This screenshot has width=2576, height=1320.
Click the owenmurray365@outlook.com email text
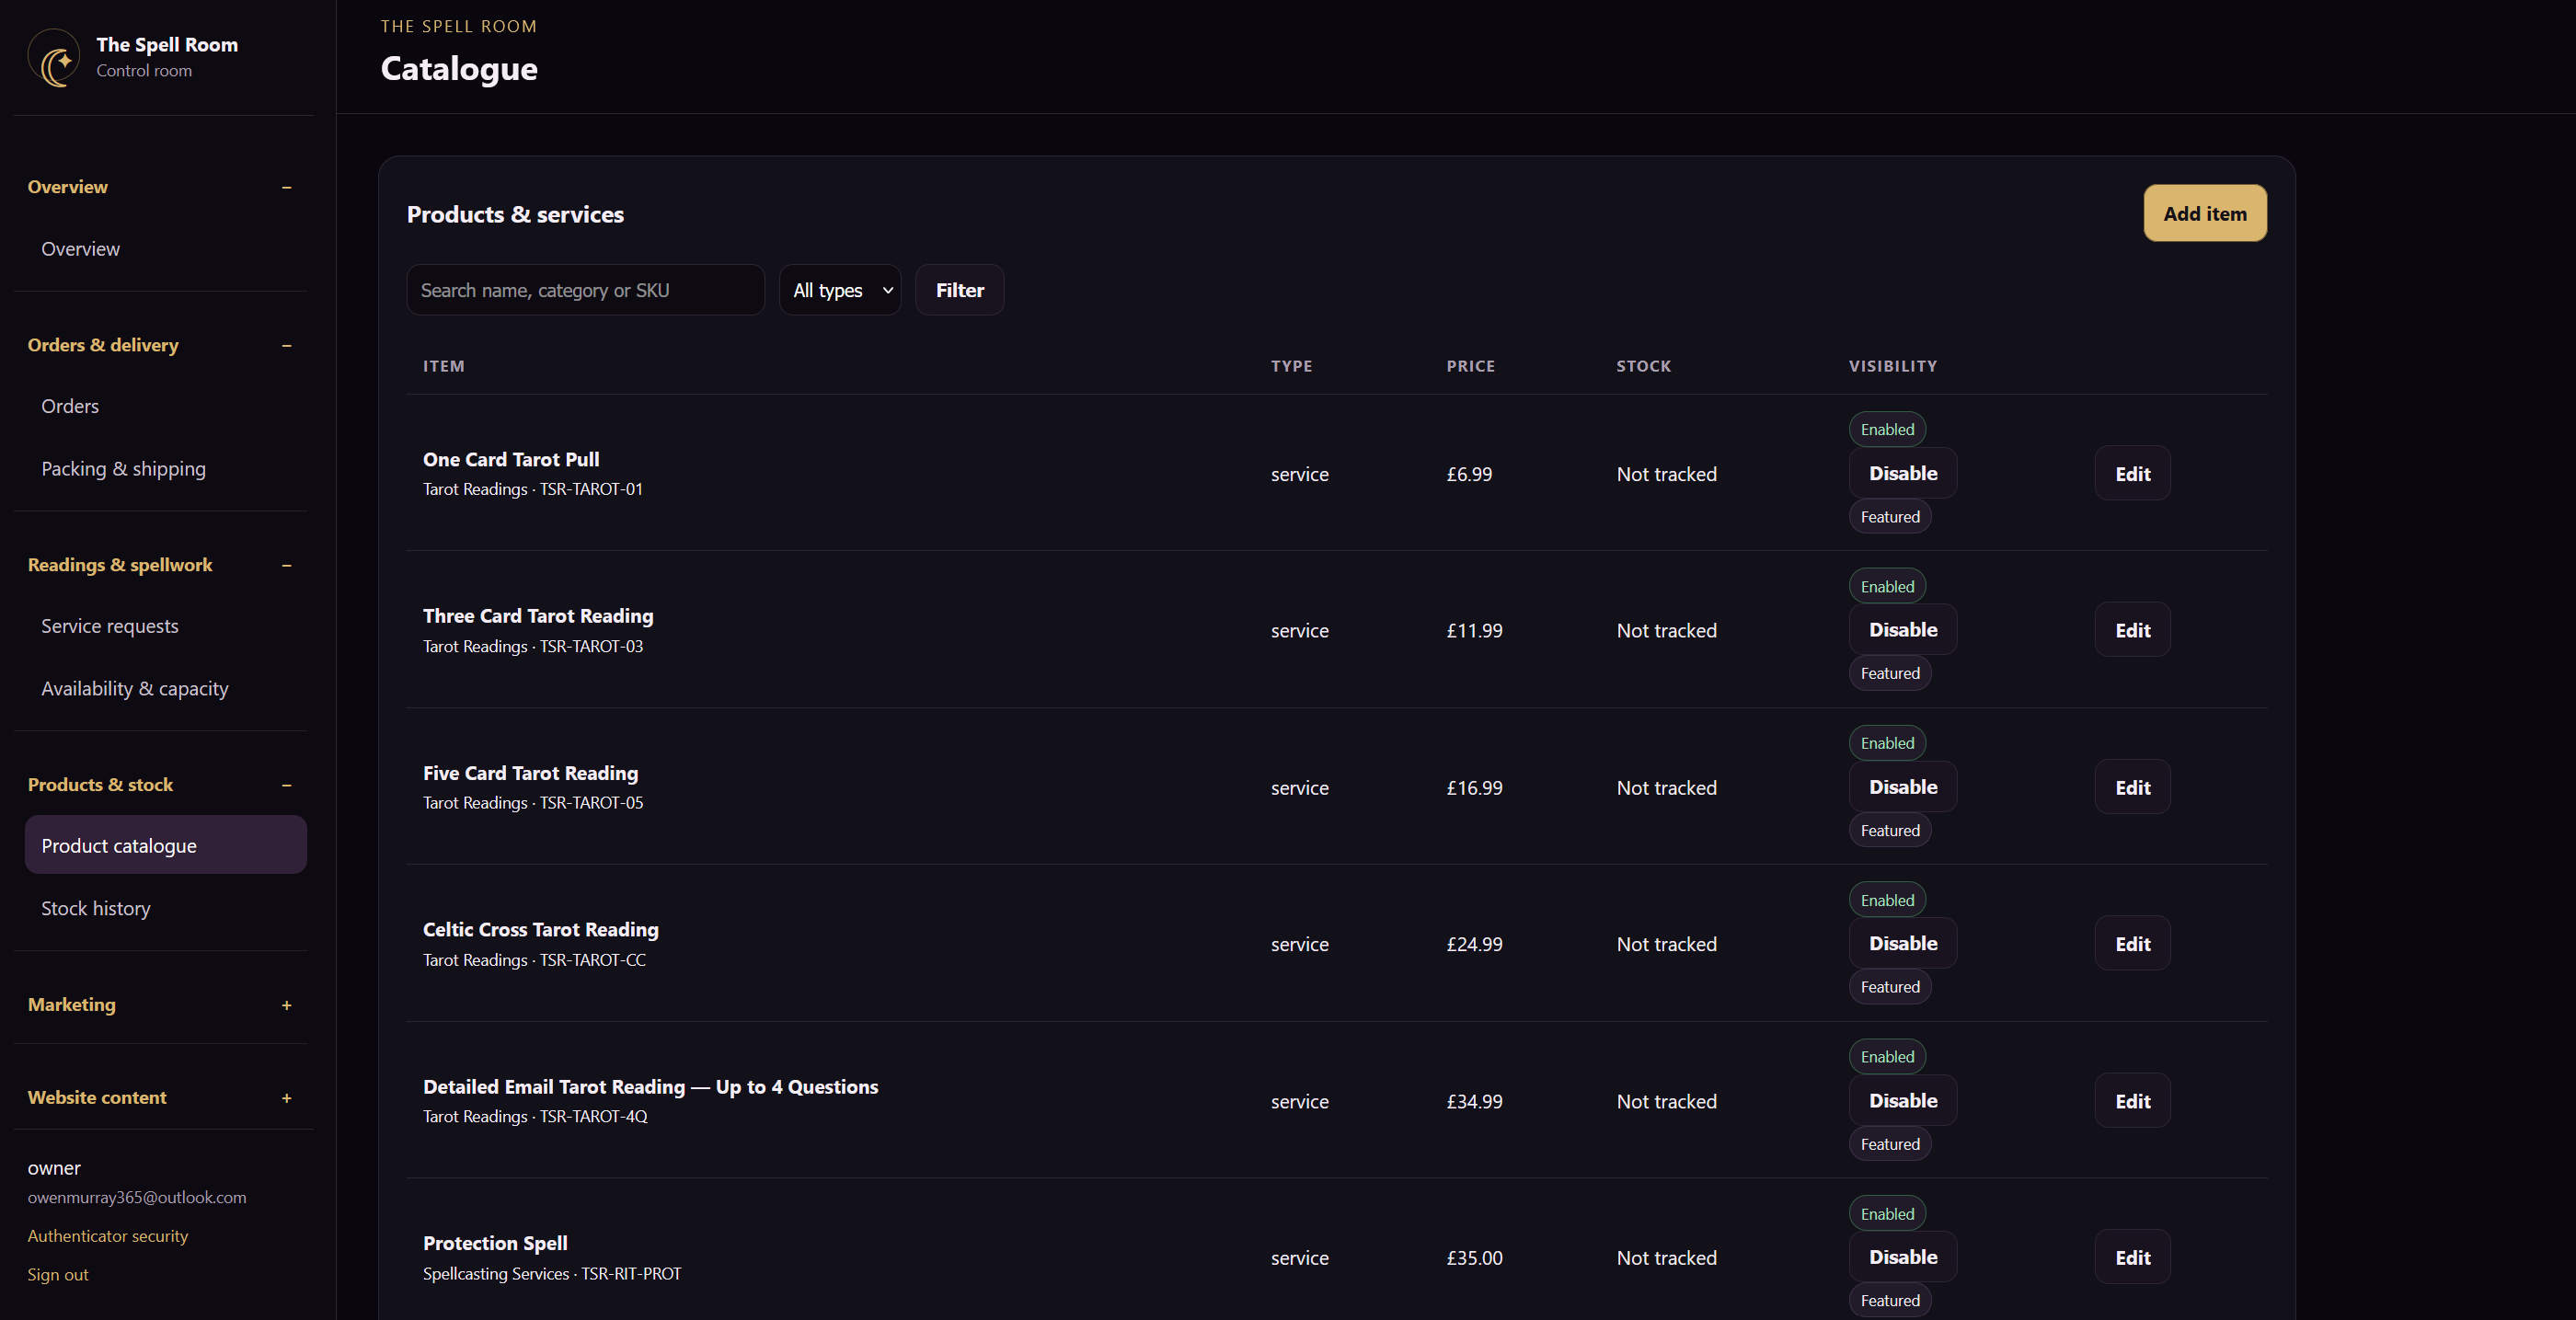[x=137, y=1197]
